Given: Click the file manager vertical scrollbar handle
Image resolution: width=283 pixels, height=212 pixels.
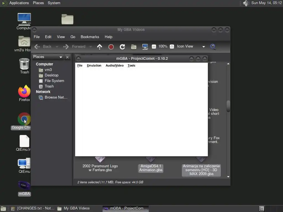Looking at the screenshot, I should (228, 106).
